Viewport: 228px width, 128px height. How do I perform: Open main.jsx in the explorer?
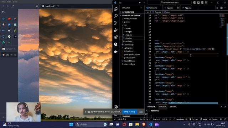click(132, 41)
